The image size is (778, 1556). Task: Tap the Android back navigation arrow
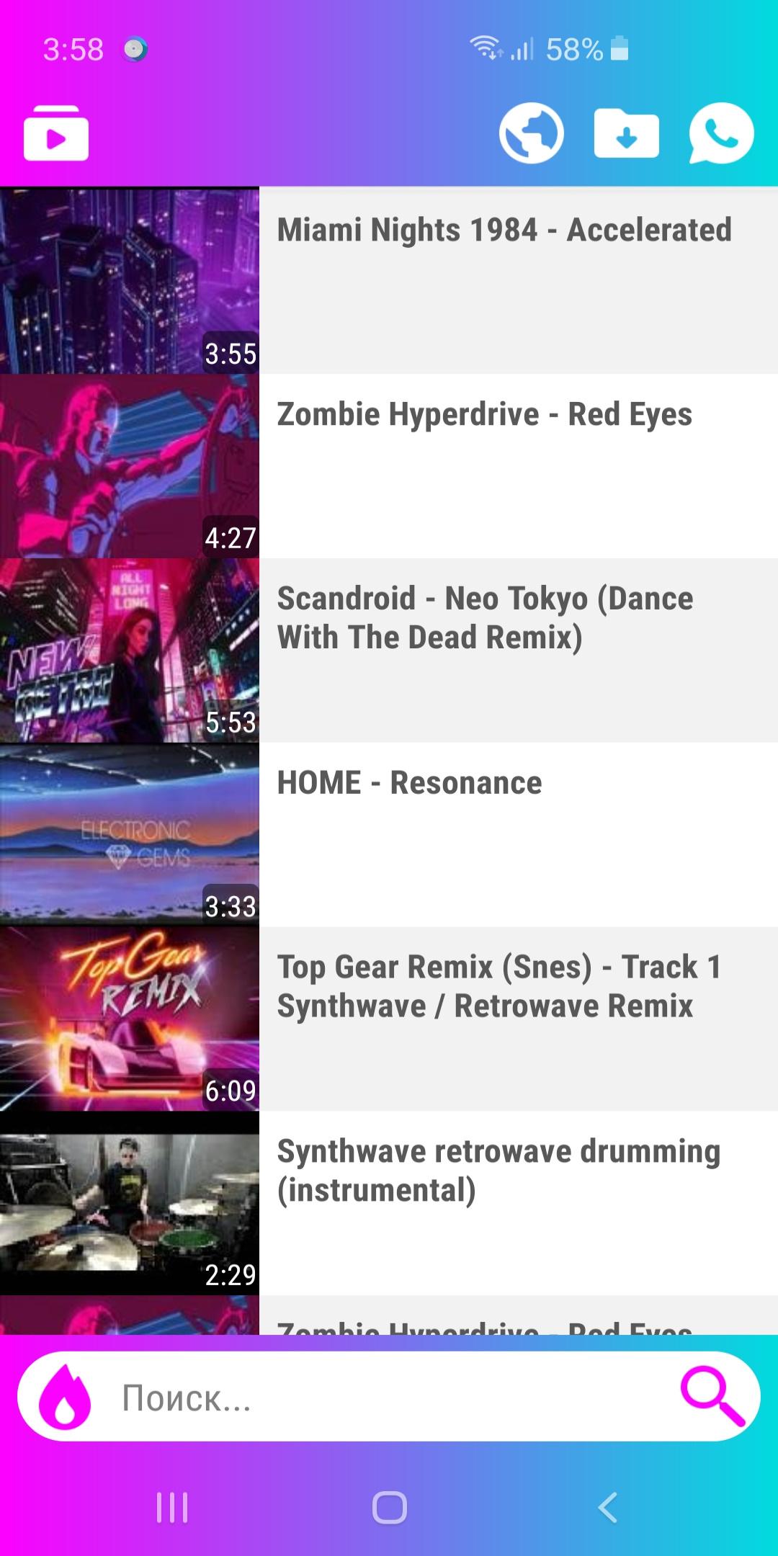[x=607, y=1507]
